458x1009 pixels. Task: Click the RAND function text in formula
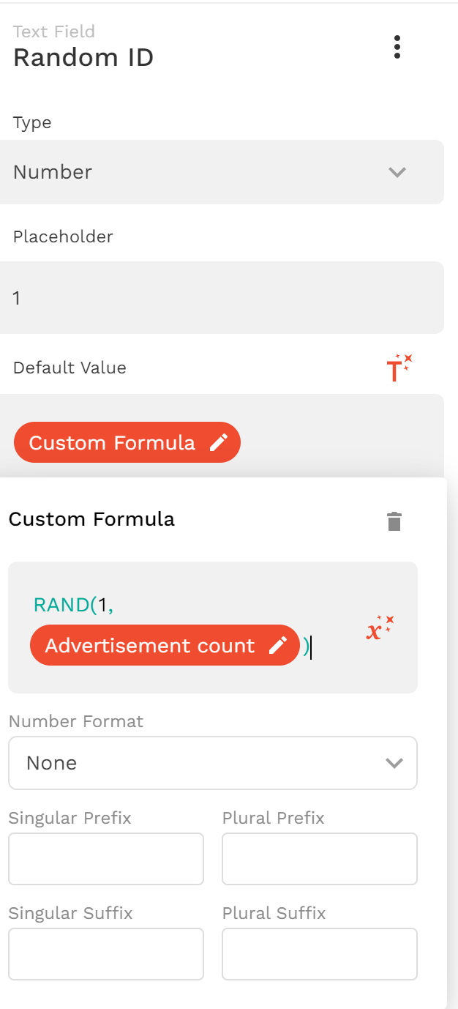tap(61, 606)
